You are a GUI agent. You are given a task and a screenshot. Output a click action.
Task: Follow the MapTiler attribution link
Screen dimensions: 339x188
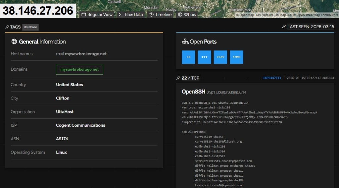pyautogui.click(x=286, y=15)
